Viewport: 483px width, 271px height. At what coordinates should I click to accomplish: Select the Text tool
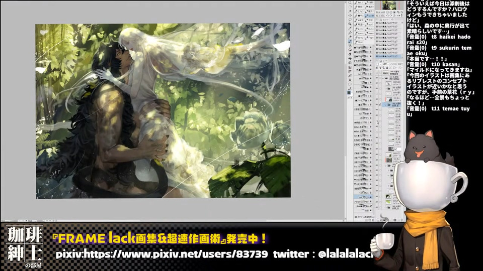[x=350, y=80]
